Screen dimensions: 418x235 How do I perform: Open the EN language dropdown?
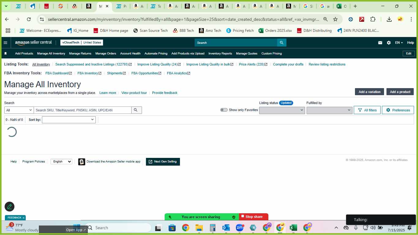click(399, 43)
